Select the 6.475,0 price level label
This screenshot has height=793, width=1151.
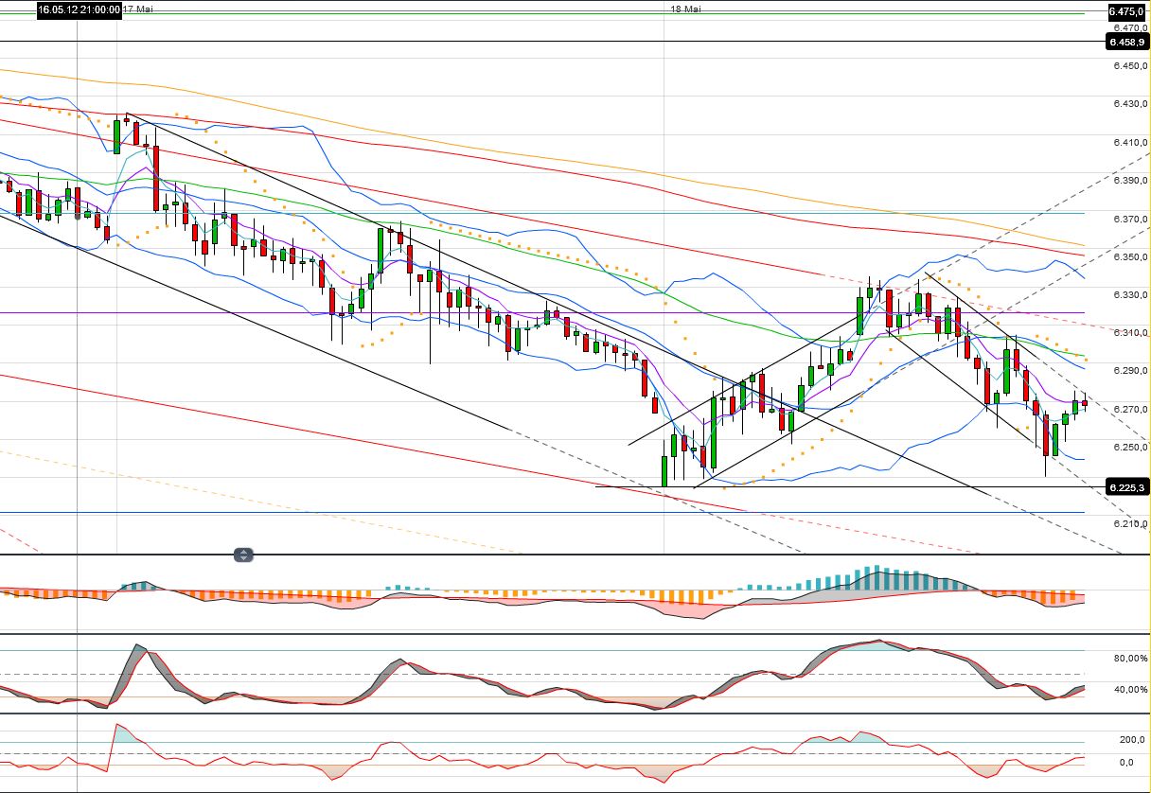[x=1126, y=12]
